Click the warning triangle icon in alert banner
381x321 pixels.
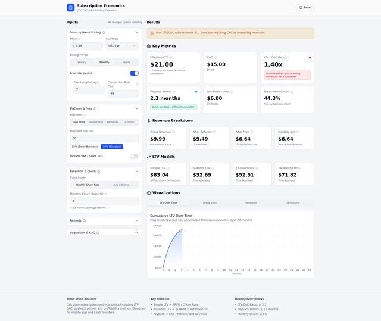152,33
